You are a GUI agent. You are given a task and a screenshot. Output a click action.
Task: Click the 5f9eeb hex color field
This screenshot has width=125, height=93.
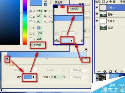point(38,45)
